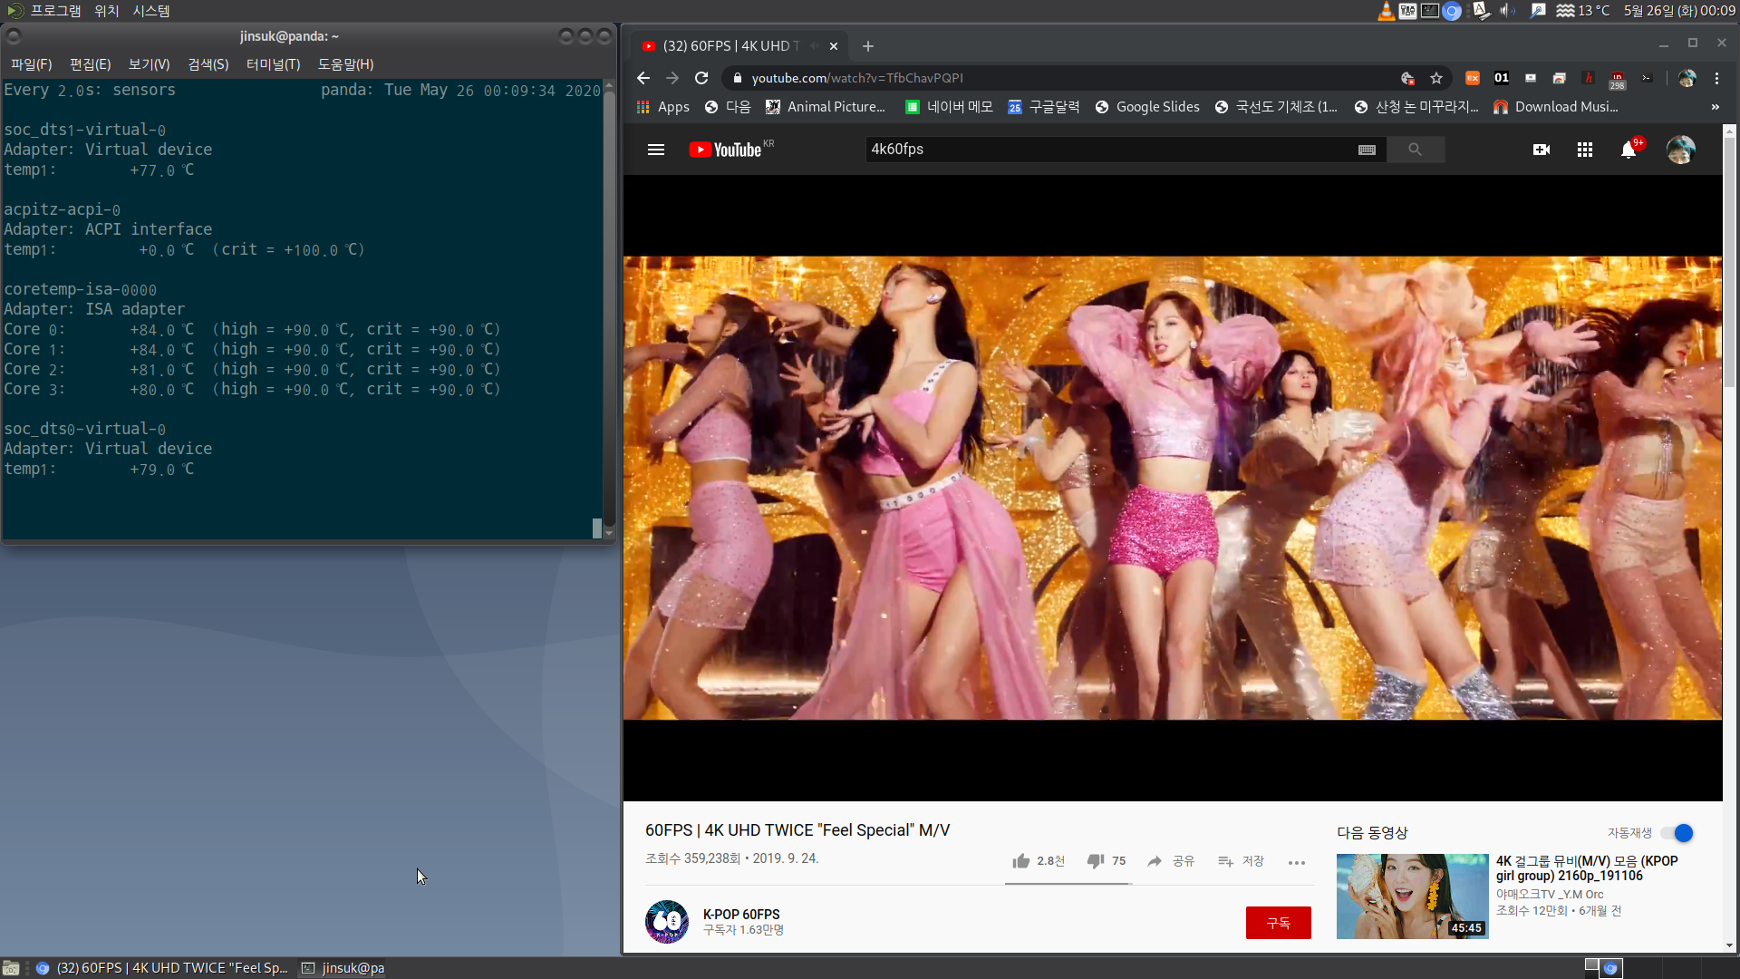Open the 구글달력 bookmark
The width and height of the screenshot is (1740, 979).
[1044, 107]
